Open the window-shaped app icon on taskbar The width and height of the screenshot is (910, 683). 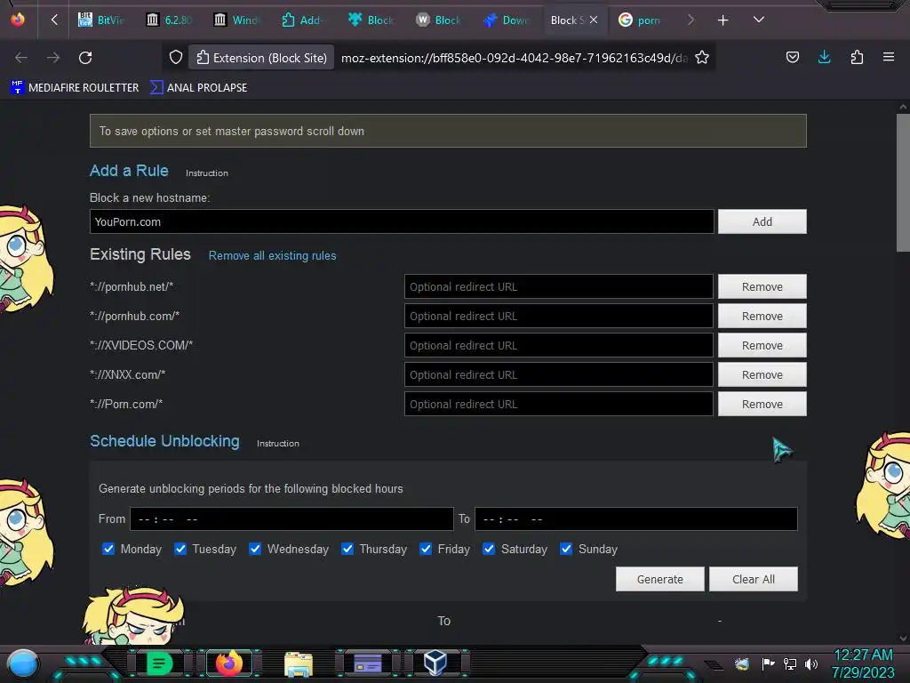click(368, 663)
